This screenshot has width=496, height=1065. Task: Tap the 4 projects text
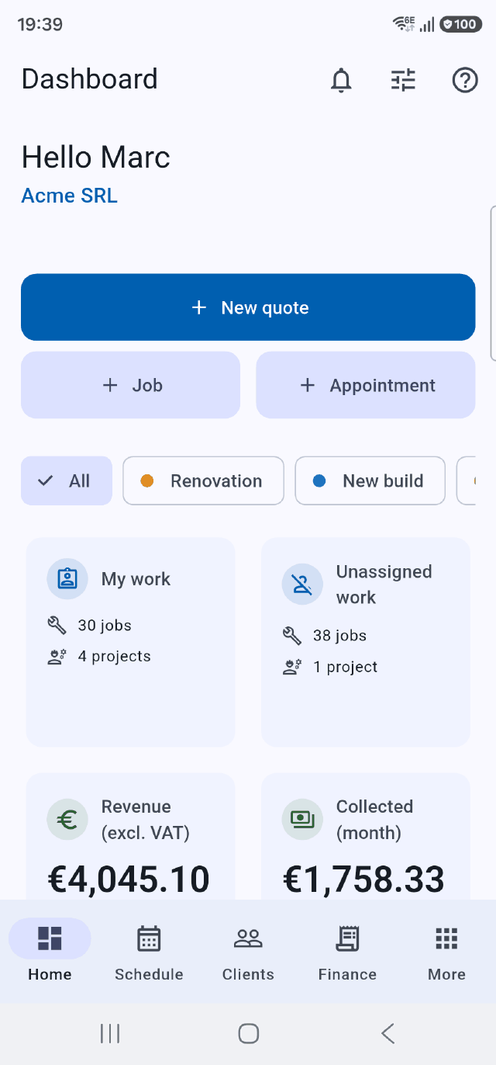click(114, 657)
